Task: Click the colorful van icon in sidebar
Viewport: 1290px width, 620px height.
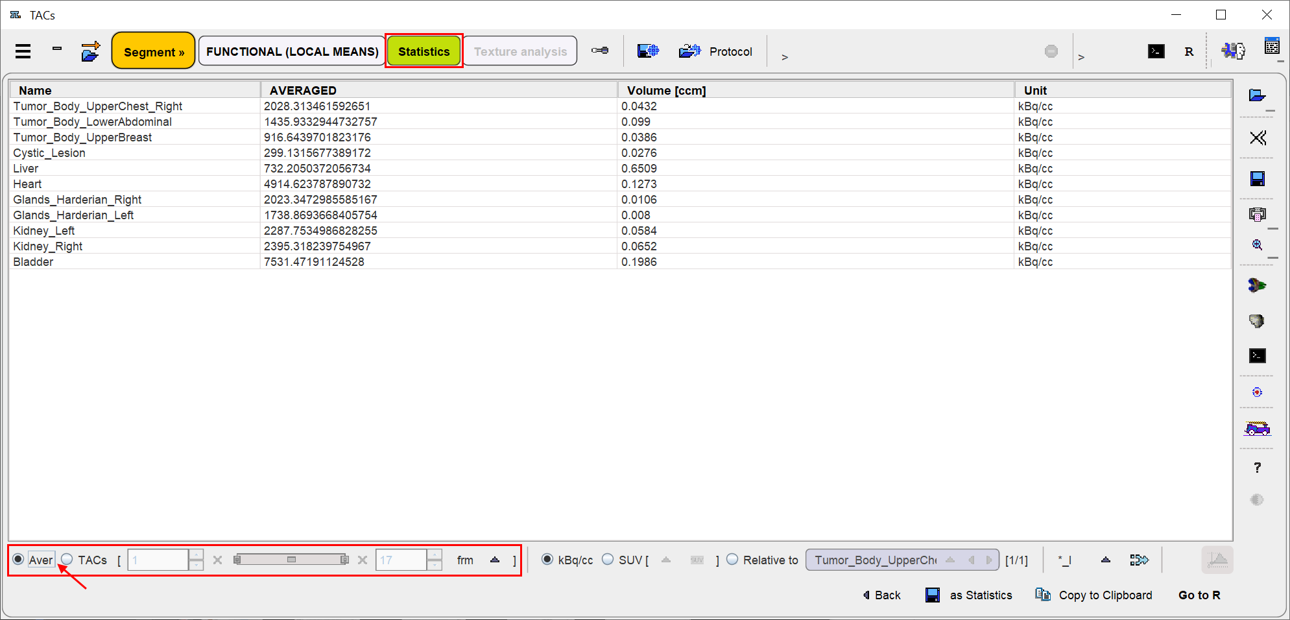Action: click(1258, 428)
